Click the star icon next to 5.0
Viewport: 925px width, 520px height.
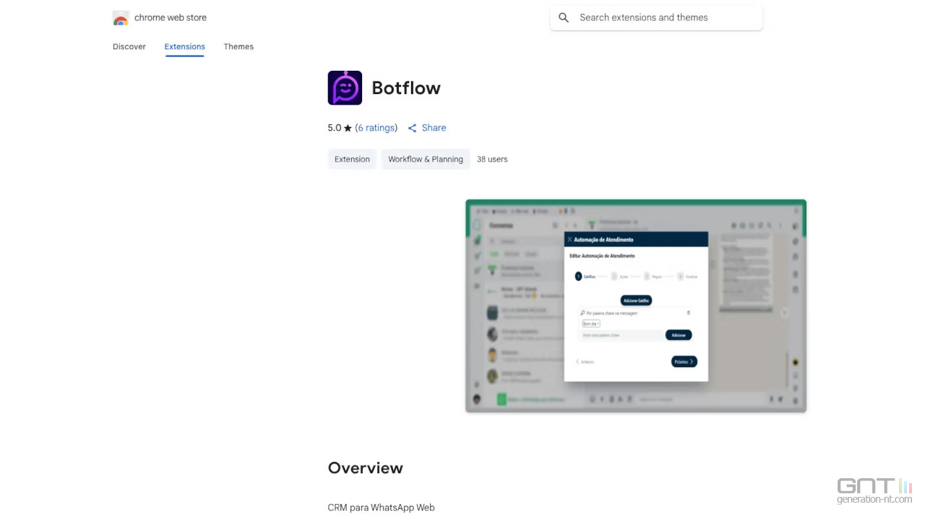(348, 128)
